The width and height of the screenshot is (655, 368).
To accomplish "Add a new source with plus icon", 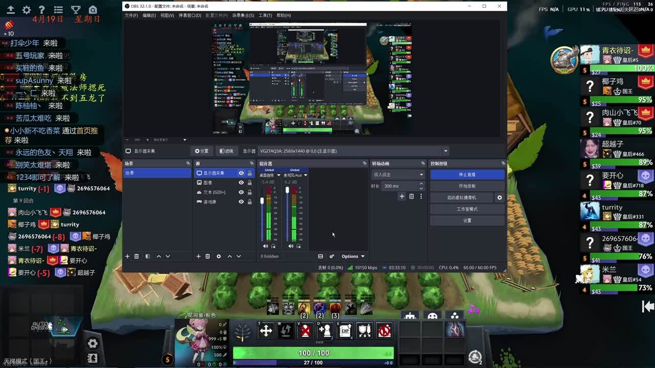I will coord(199,256).
